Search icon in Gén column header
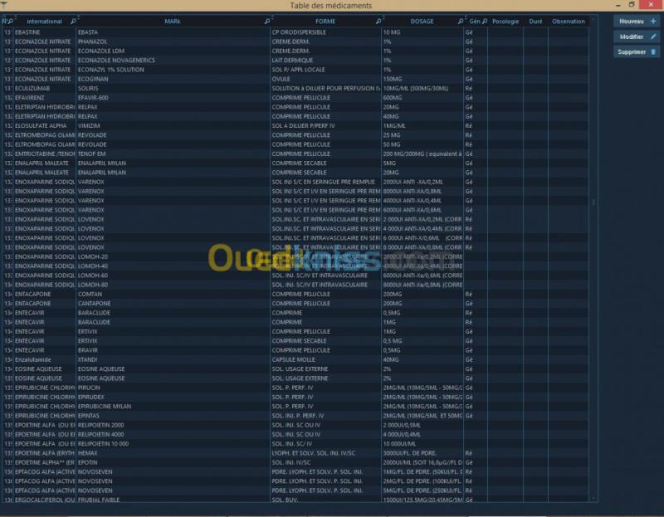The height and width of the screenshot is (517, 664). coord(485,22)
